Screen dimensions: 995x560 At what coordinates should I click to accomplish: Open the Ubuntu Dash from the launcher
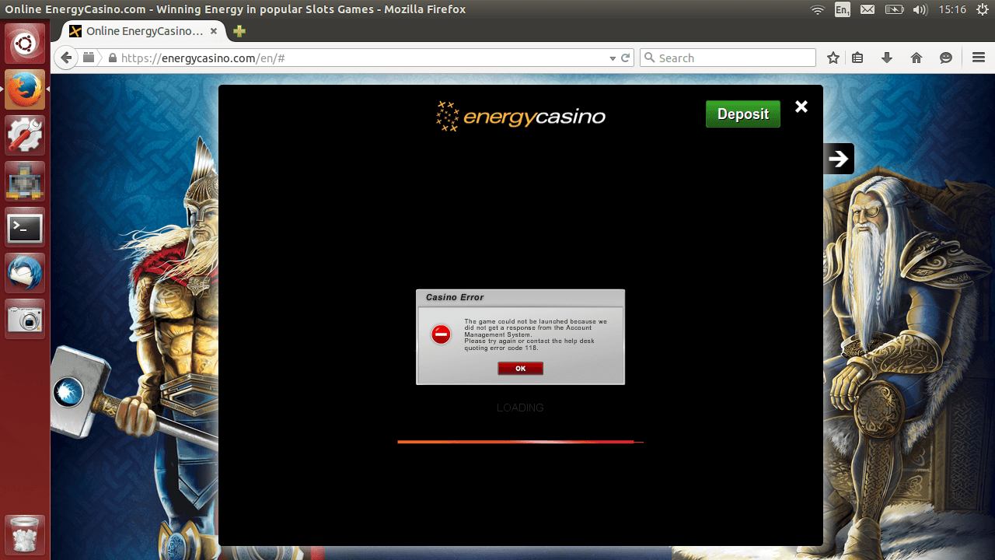[25, 44]
